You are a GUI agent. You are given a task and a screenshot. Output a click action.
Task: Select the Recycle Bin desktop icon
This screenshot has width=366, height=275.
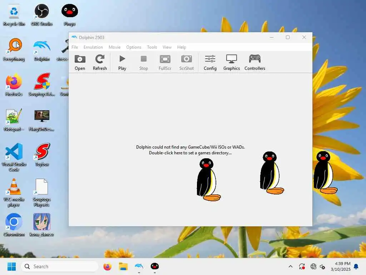[x=14, y=15]
